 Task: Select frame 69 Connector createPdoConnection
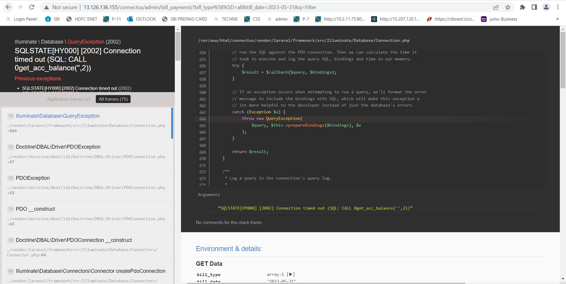coord(87,274)
